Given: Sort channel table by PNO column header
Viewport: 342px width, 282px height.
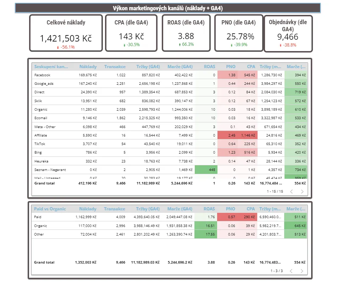Looking at the screenshot, I should pyautogui.click(x=231, y=67).
